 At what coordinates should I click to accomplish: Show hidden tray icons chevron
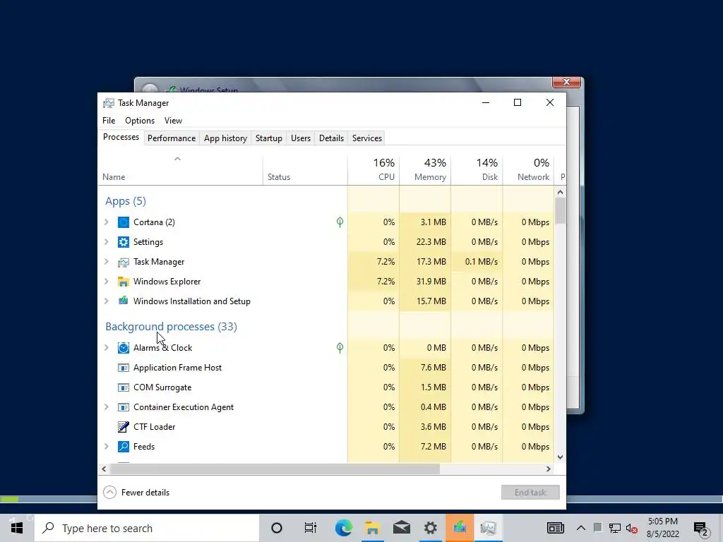[x=581, y=528]
